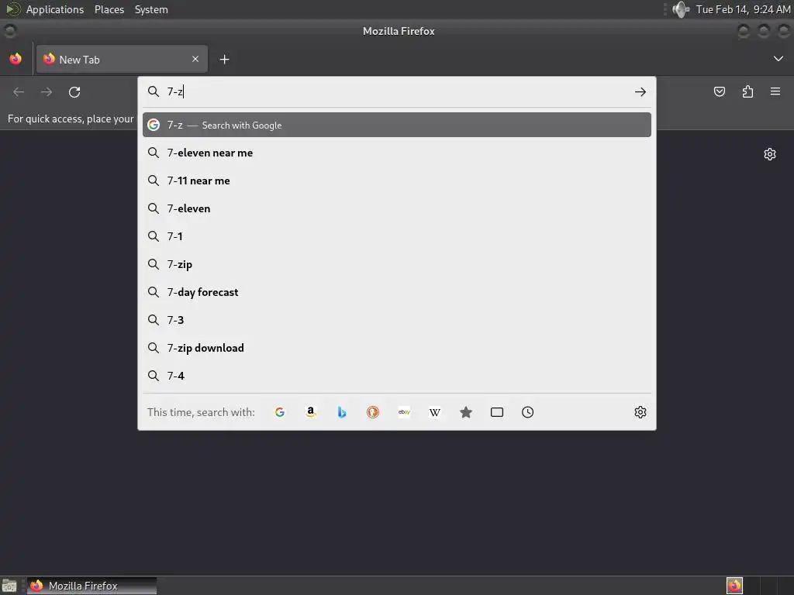Viewport: 794px width, 595px height.
Task: Close the New Tab tab
Action: [195, 59]
